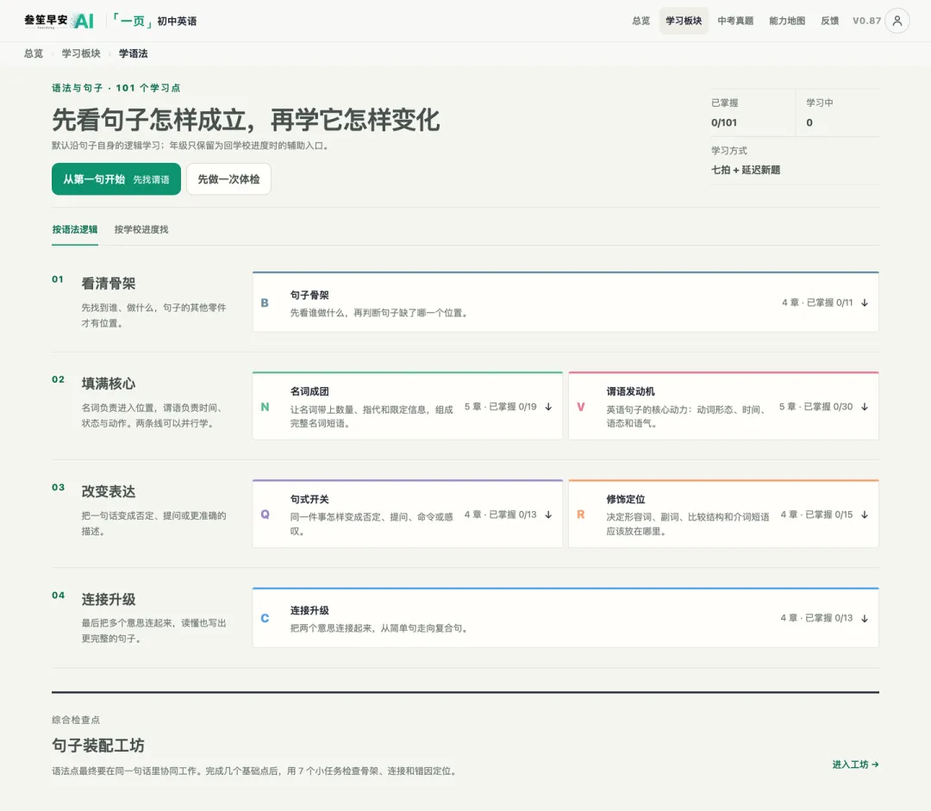Click 先做一次体检 button
The height and width of the screenshot is (811, 931).
coord(228,179)
